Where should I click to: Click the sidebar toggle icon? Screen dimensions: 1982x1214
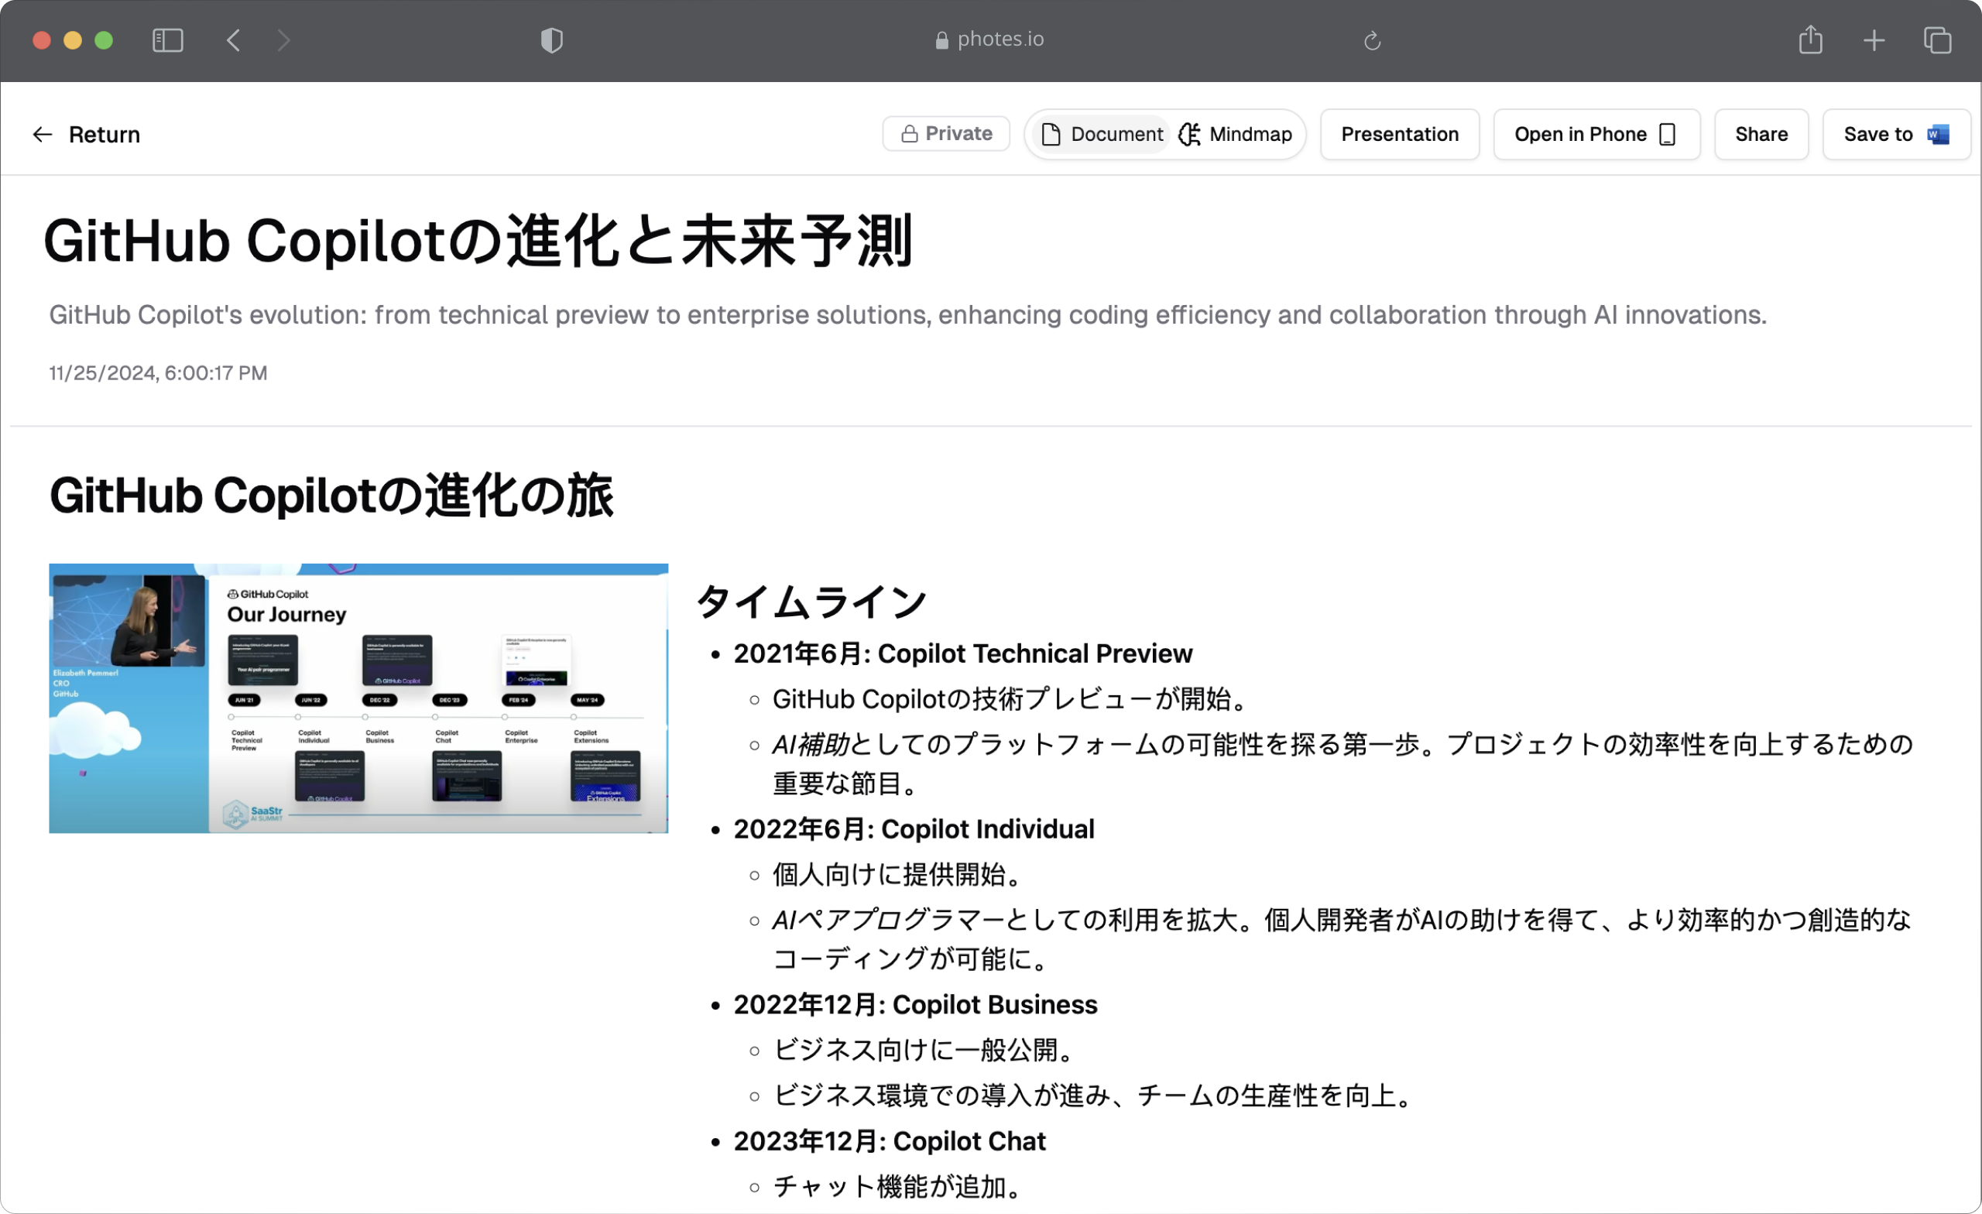pos(169,39)
